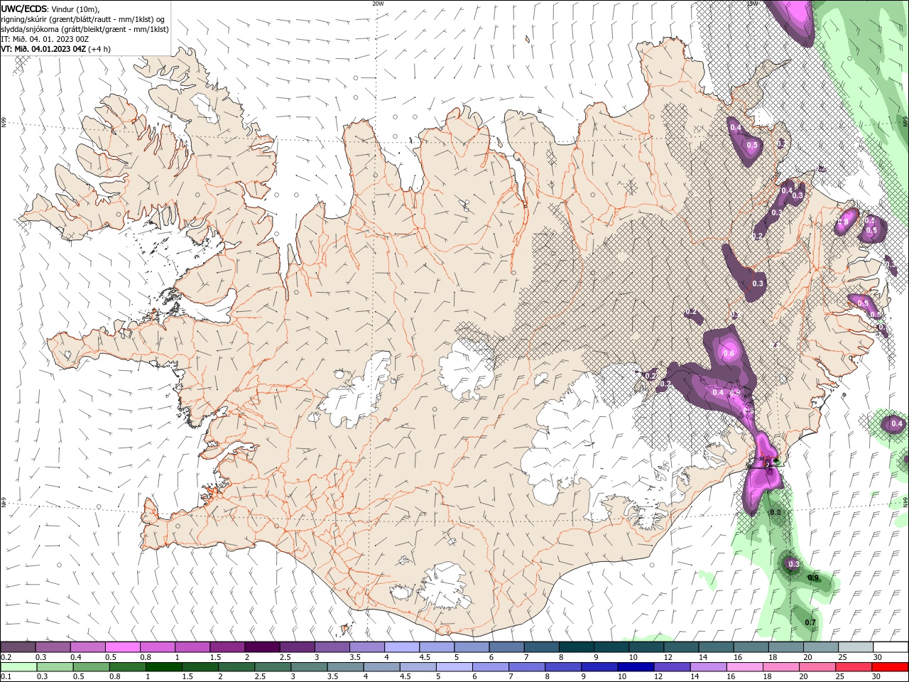The image size is (909, 682).
Task: Click the 'IT: Mið. 04. 01. 2023 00Z' initialization time
Action: point(45,39)
